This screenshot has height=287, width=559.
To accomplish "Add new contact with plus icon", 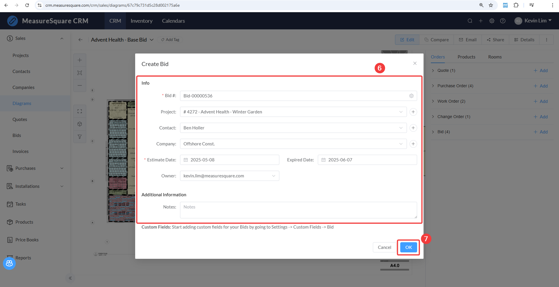I will [413, 128].
